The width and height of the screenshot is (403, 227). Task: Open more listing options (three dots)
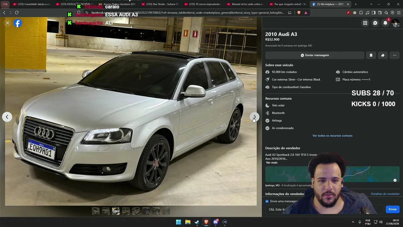pos(394,55)
